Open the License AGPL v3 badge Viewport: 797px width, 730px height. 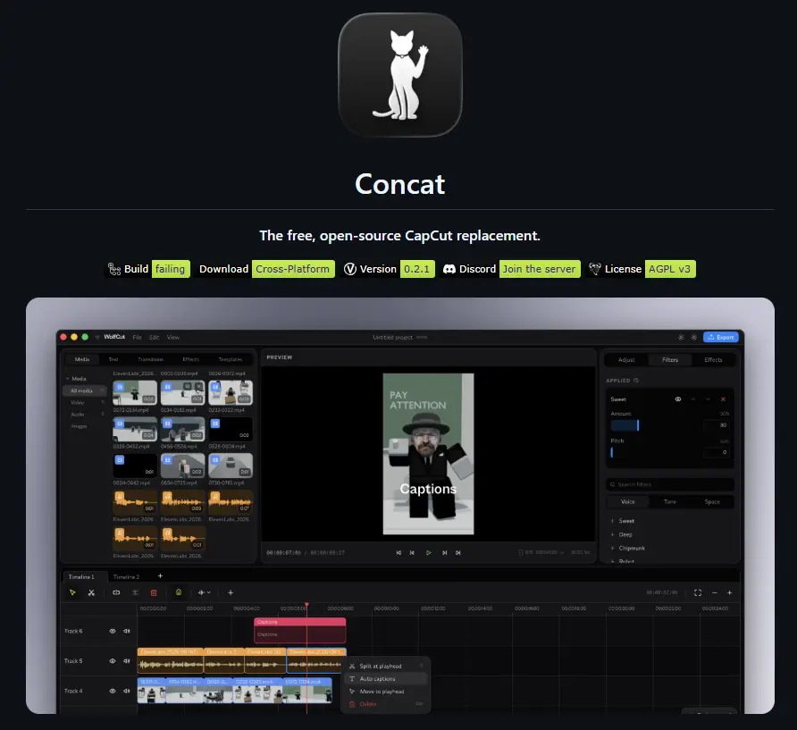[x=641, y=269]
